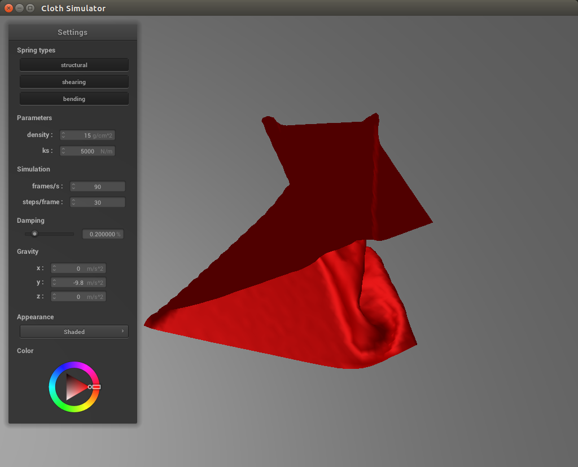Open the Shaded appearance dropdown
The height and width of the screenshot is (467, 578).
[74, 332]
